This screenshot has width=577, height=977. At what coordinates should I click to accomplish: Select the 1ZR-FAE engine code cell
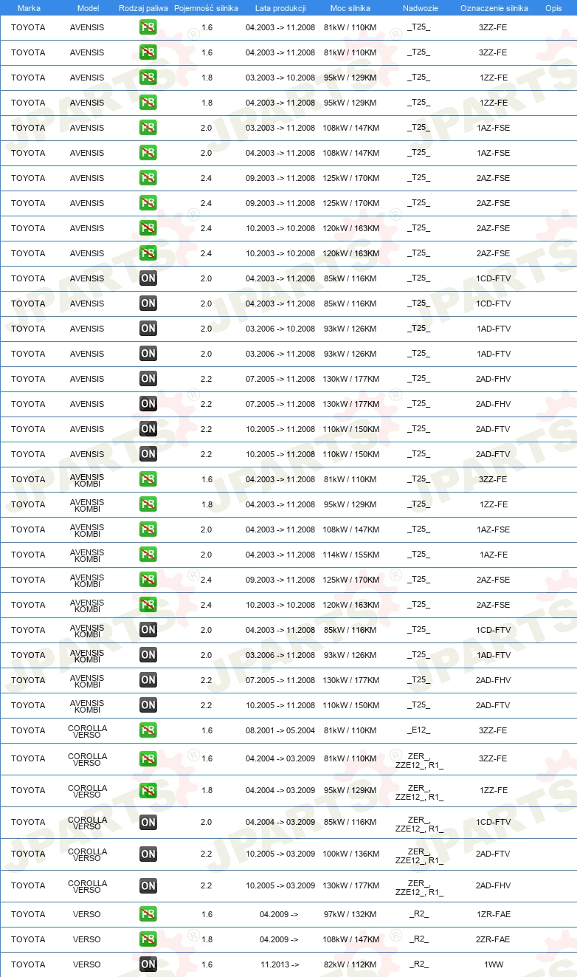point(493,914)
